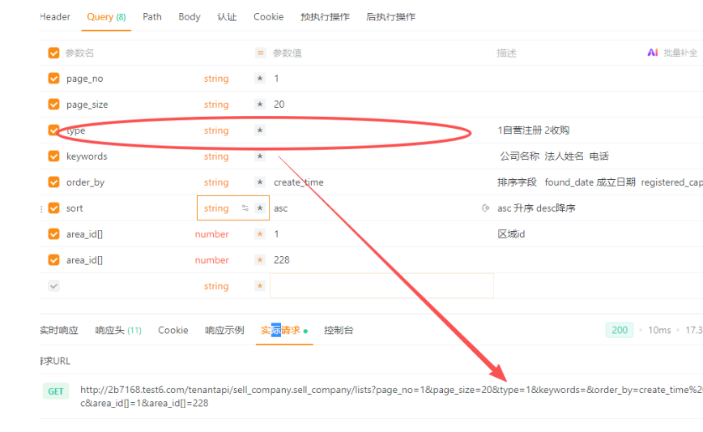This screenshot has width=703, height=432.
Task: Switch to the Path tab
Action: pyautogui.click(x=152, y=17)
